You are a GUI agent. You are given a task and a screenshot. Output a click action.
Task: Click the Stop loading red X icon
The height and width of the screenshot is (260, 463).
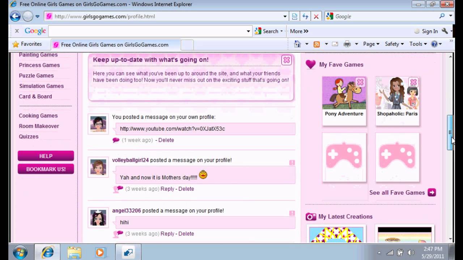(316, 16)
